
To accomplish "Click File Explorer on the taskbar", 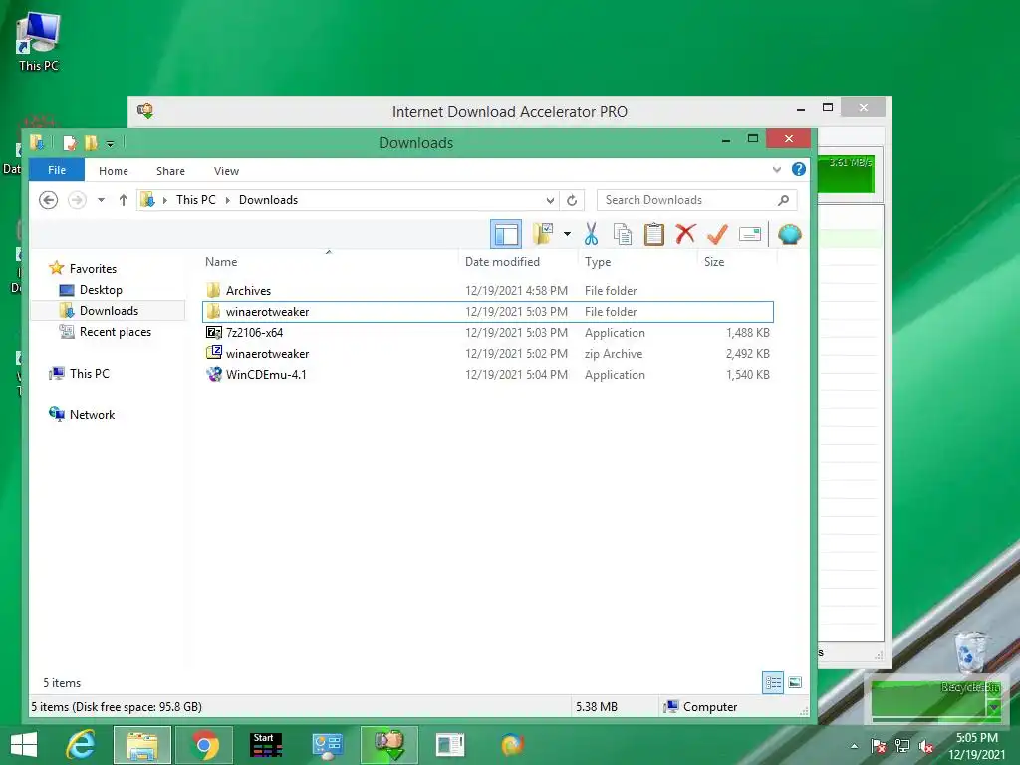I will click(x=142, y=745).
